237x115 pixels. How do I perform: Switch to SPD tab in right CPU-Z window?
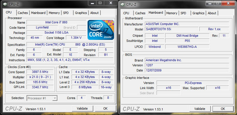[183, 13]
